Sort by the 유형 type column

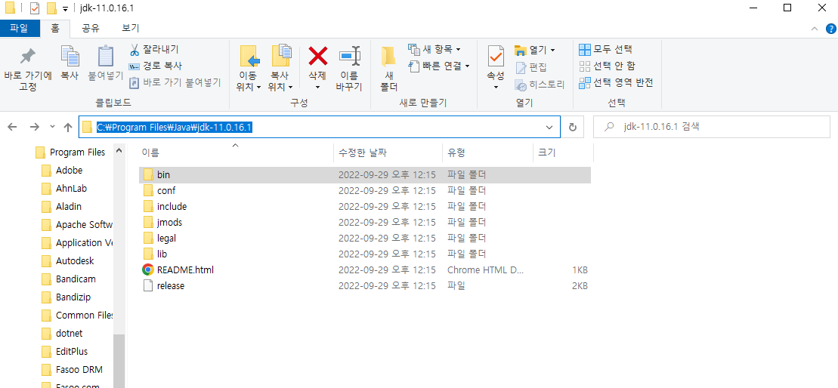(x=487, y=152)
